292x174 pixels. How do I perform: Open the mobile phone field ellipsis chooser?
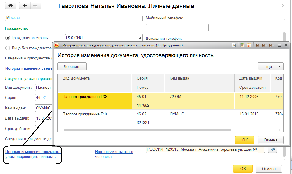[x=205, y=28]
